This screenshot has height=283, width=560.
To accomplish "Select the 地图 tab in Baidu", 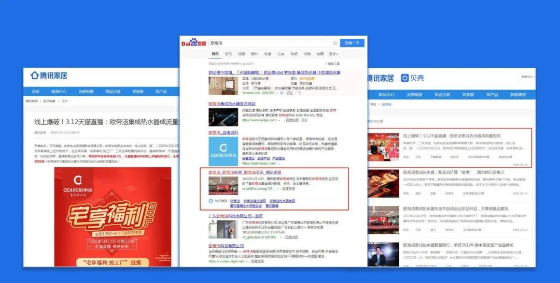I will tap(320, 54).
